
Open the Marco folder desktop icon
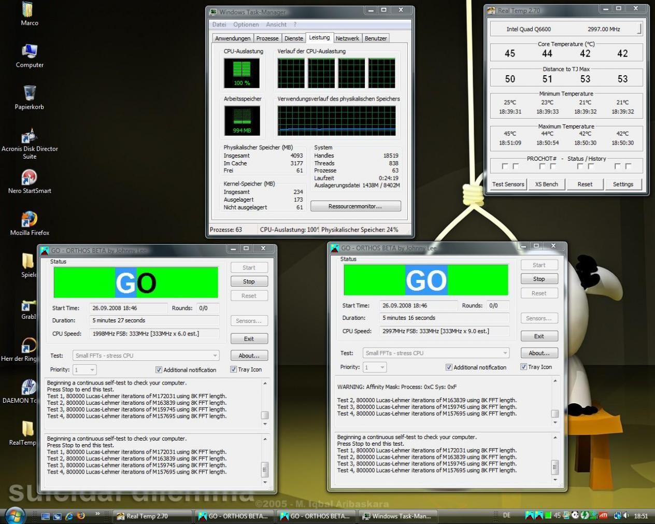tap(29, 14)
